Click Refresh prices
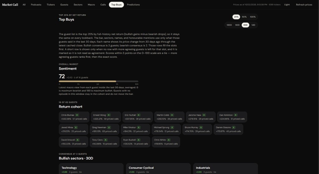 304,5
